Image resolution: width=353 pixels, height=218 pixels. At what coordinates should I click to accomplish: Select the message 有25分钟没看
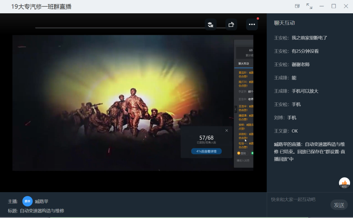point(305,51)
